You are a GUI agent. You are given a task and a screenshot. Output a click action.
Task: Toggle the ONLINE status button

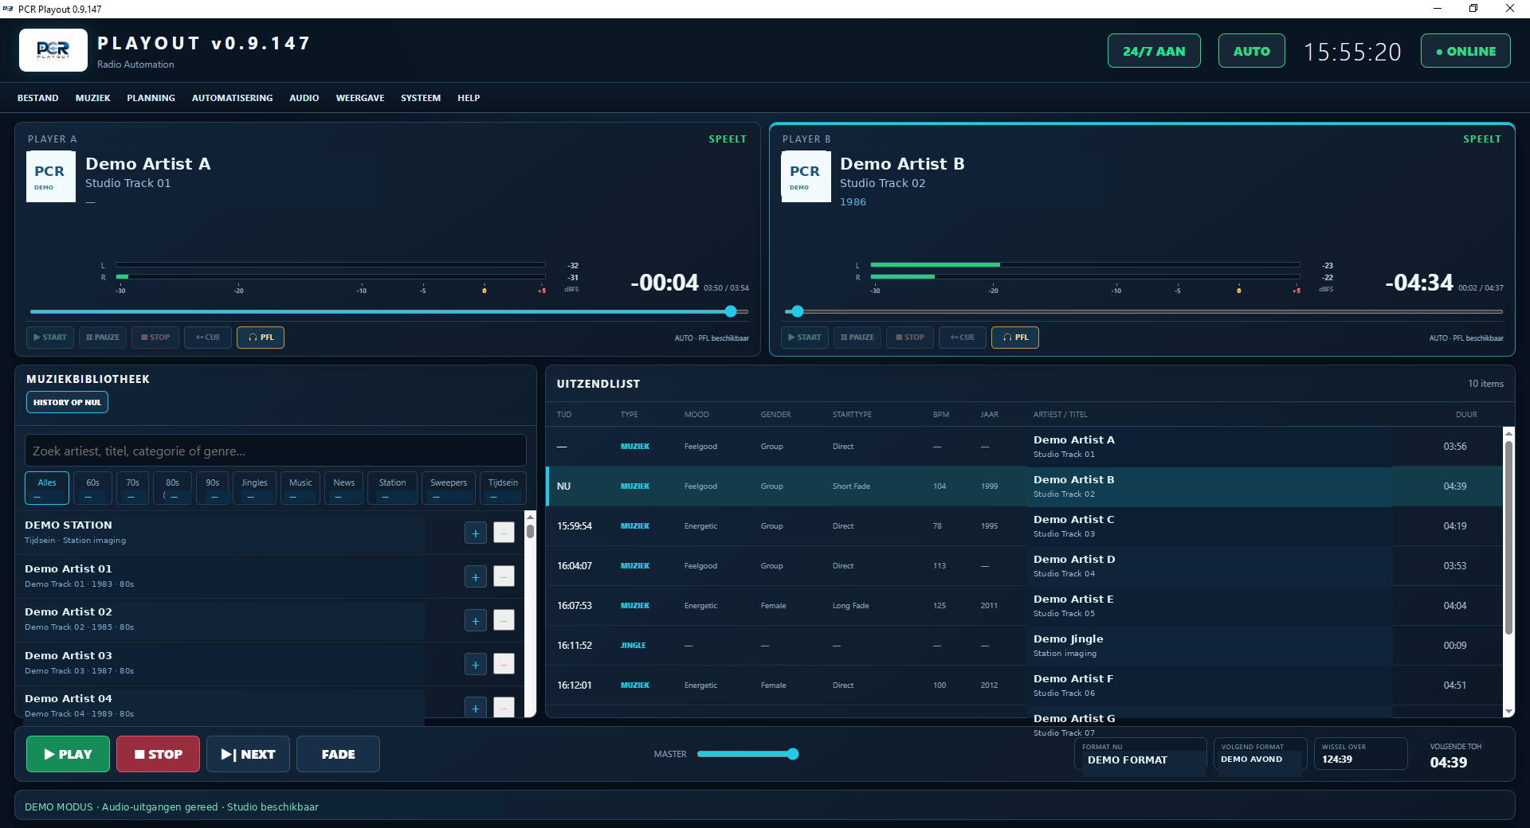tap(1465, 51)
